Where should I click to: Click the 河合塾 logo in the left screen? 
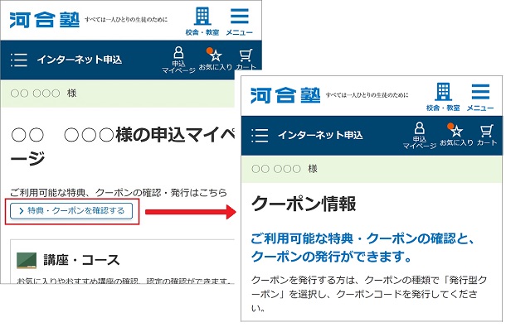pyautogui.click(x=45, y=20)
